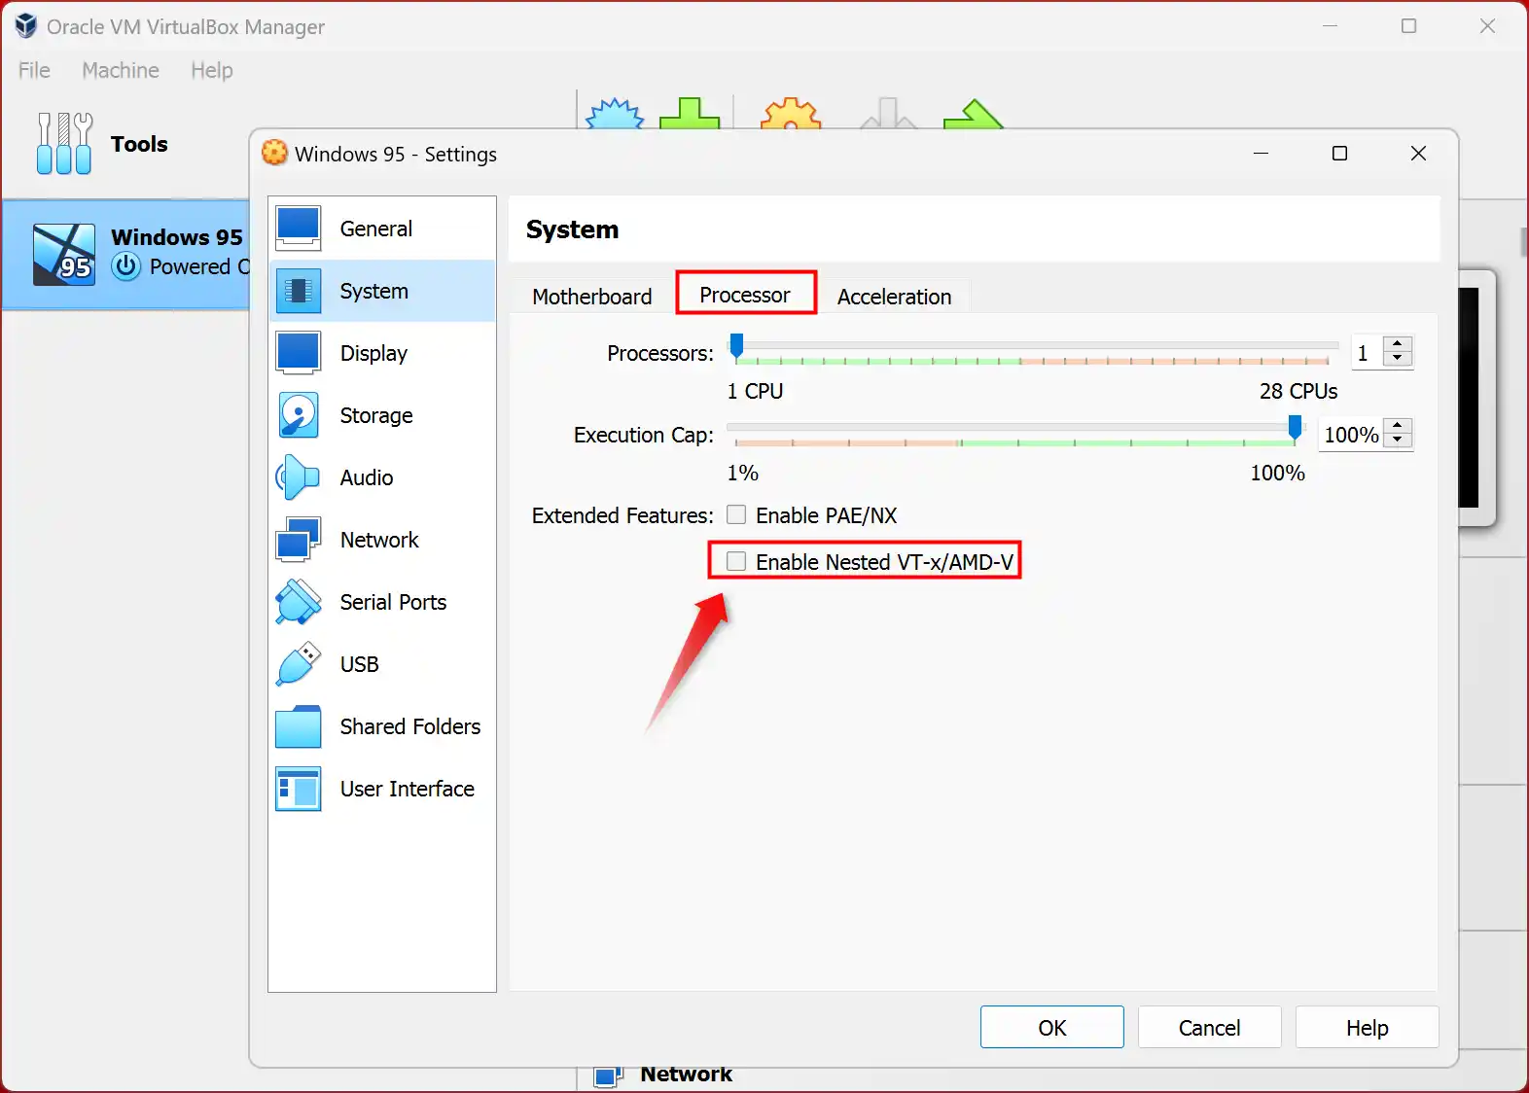Decrease processor count spinner down arrow
This screenshot has width=1529, height=1093.
point(1398,359)
